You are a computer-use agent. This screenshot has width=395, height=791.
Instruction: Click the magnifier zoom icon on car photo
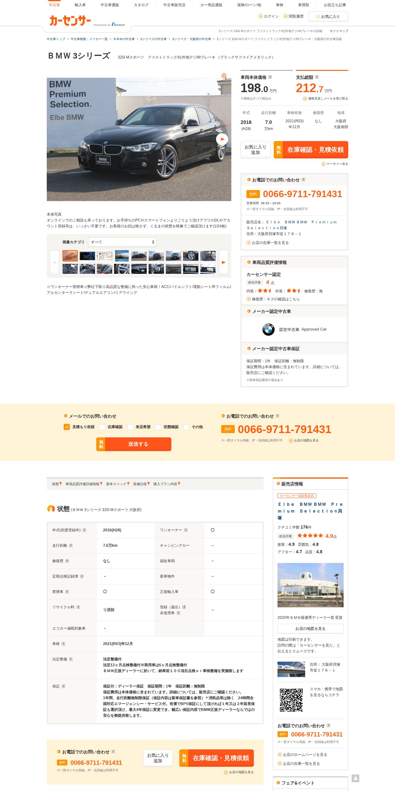tap(224, 76)
